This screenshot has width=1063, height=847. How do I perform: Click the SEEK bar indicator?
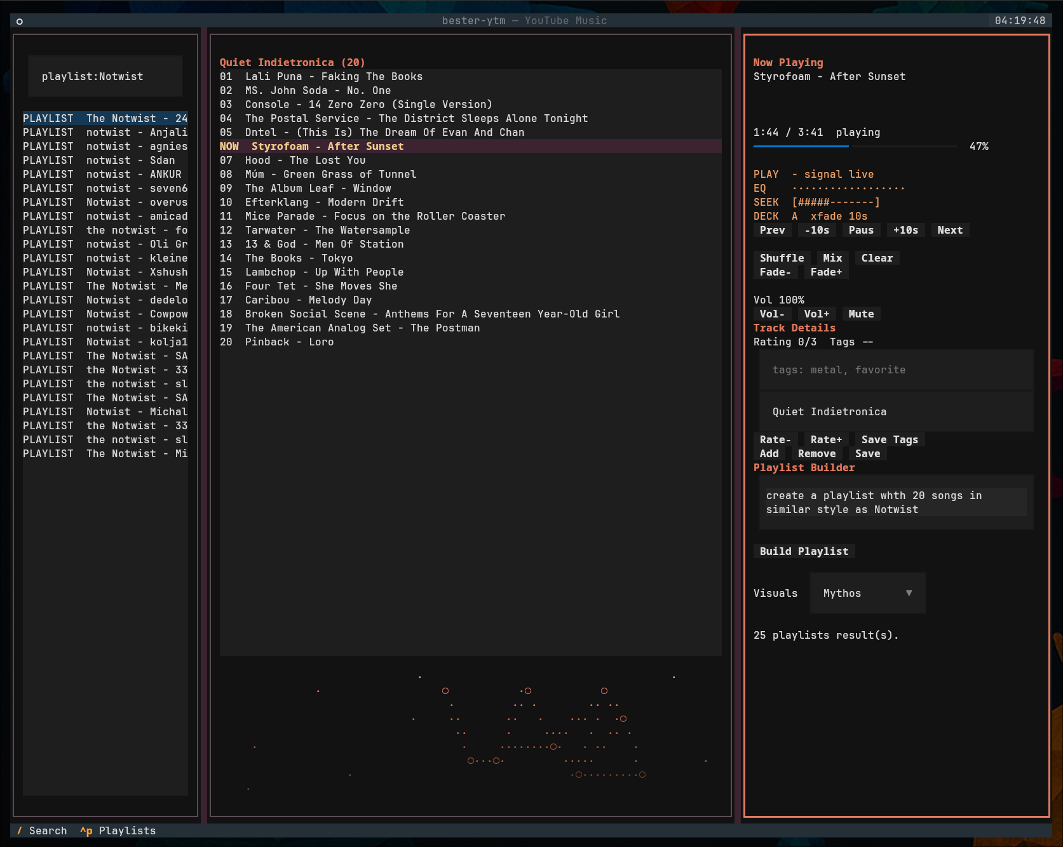(836, 202)
